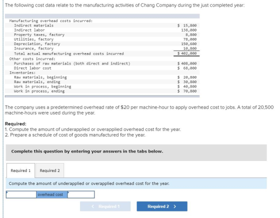Click the chevron arrow on the Required 2 button
280x218 pixels.
click(x=175, y=206)
